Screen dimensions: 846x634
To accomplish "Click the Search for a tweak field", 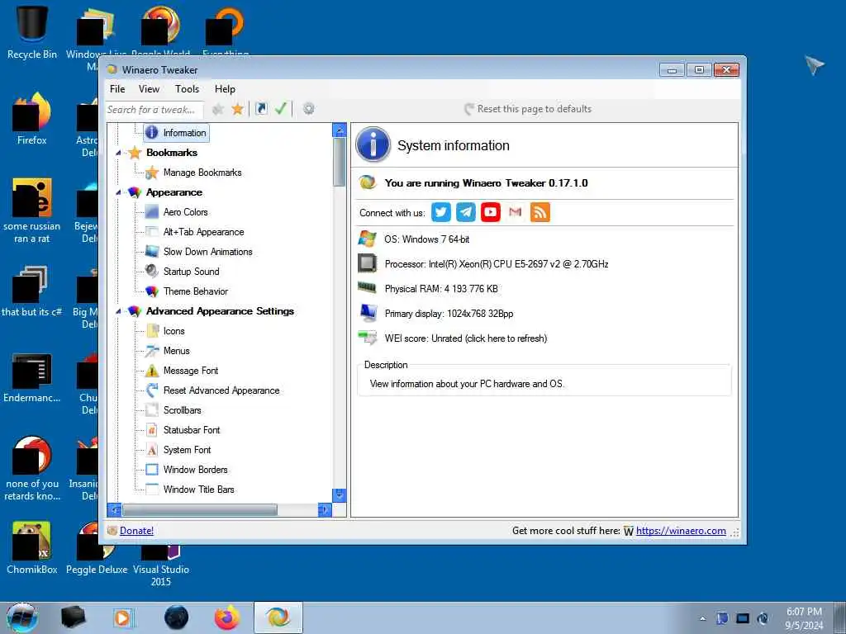I will 154,110.
